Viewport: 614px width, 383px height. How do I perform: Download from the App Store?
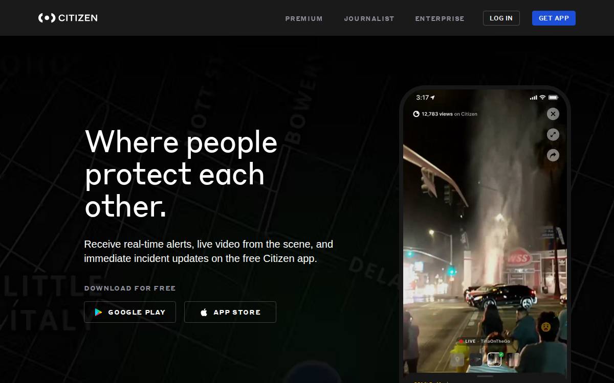(x=230, y=312)
